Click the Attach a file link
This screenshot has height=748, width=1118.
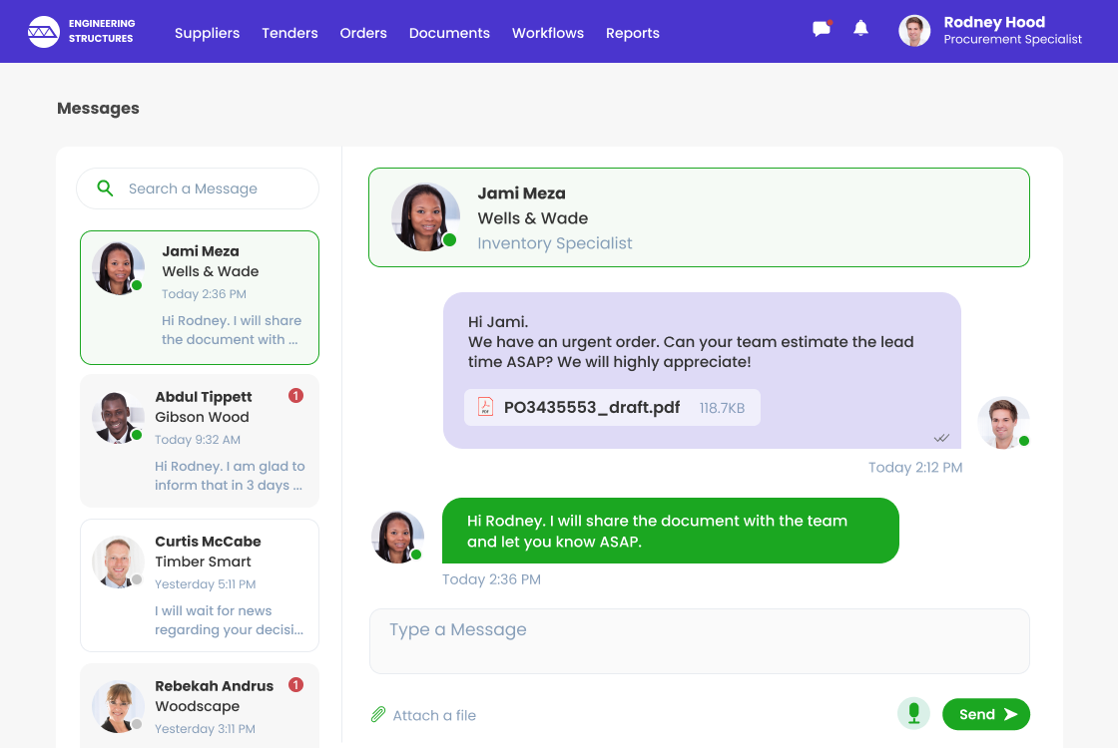point(434,715)
